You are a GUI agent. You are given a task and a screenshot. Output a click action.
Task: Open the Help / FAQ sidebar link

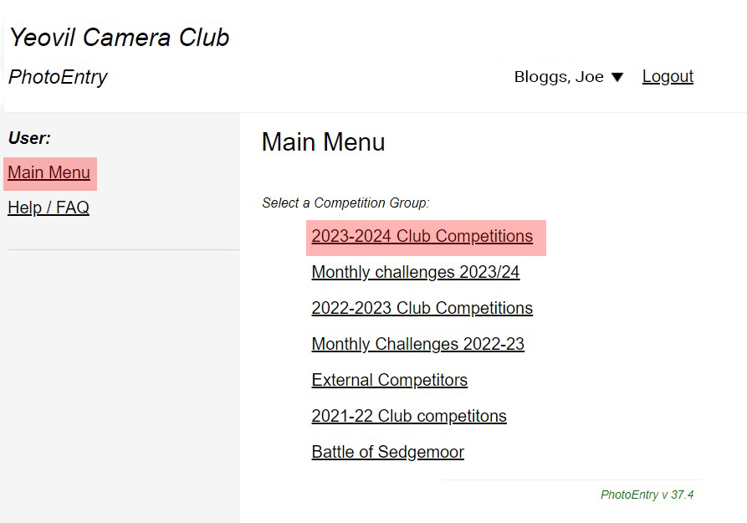pos(49,208)
